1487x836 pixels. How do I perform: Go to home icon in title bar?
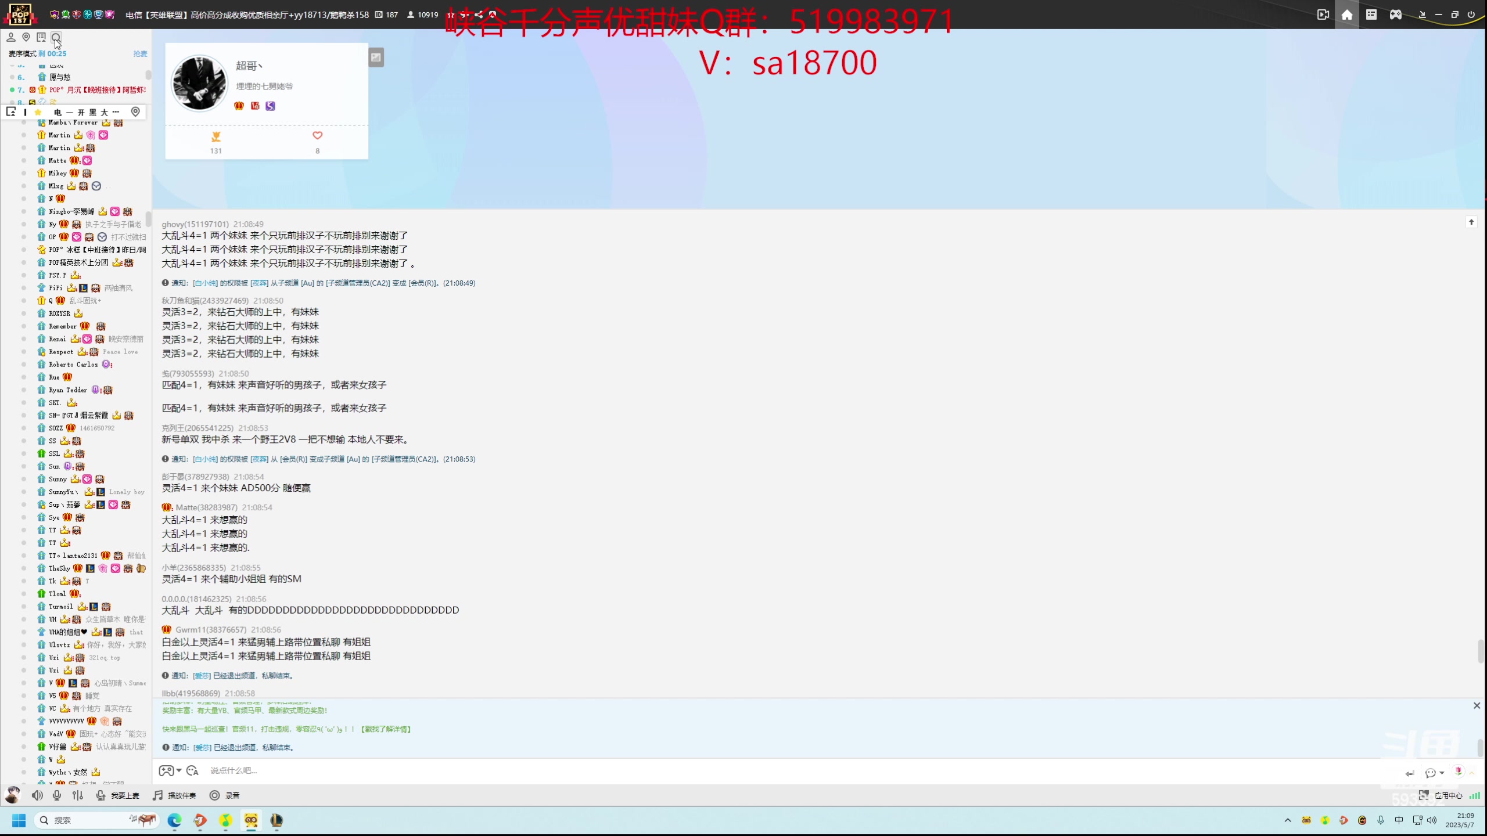point(1347,15)
